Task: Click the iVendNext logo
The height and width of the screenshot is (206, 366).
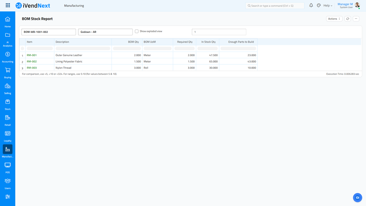Action: click(x=33, y=6)
